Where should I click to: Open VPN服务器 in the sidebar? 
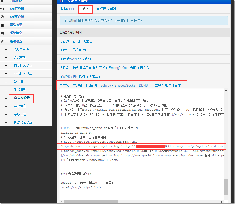point(17,9)
